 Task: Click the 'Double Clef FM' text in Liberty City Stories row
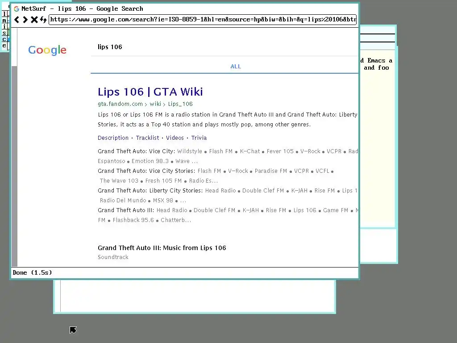pyautogui.click(x=263, y=190)
